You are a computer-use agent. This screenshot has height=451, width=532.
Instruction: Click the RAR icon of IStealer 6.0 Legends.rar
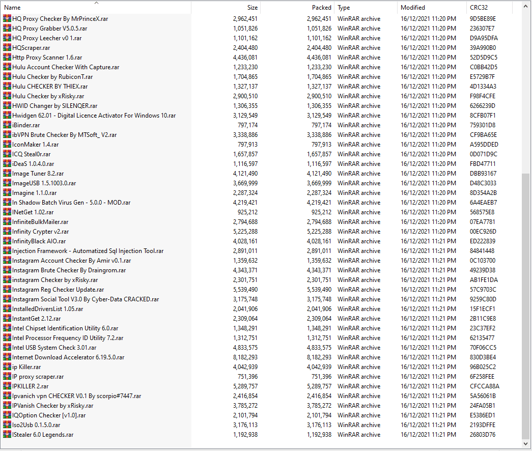(7, 434)
